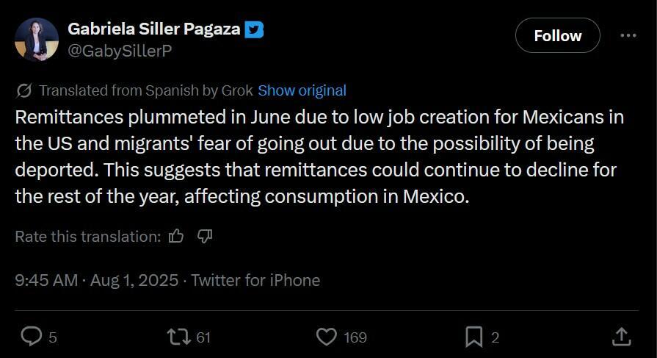Show original Spanish text
Screen dimensions: 657x358
[x=302, y=91]
